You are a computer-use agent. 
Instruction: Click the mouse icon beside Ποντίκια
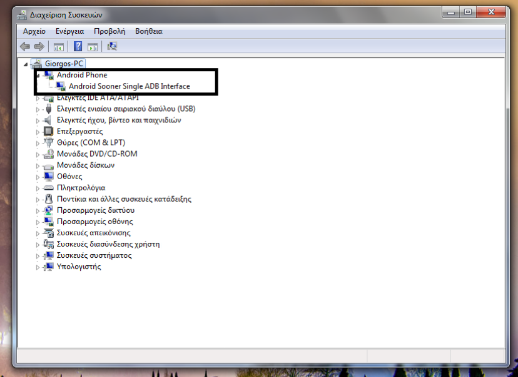click(49, 199)
